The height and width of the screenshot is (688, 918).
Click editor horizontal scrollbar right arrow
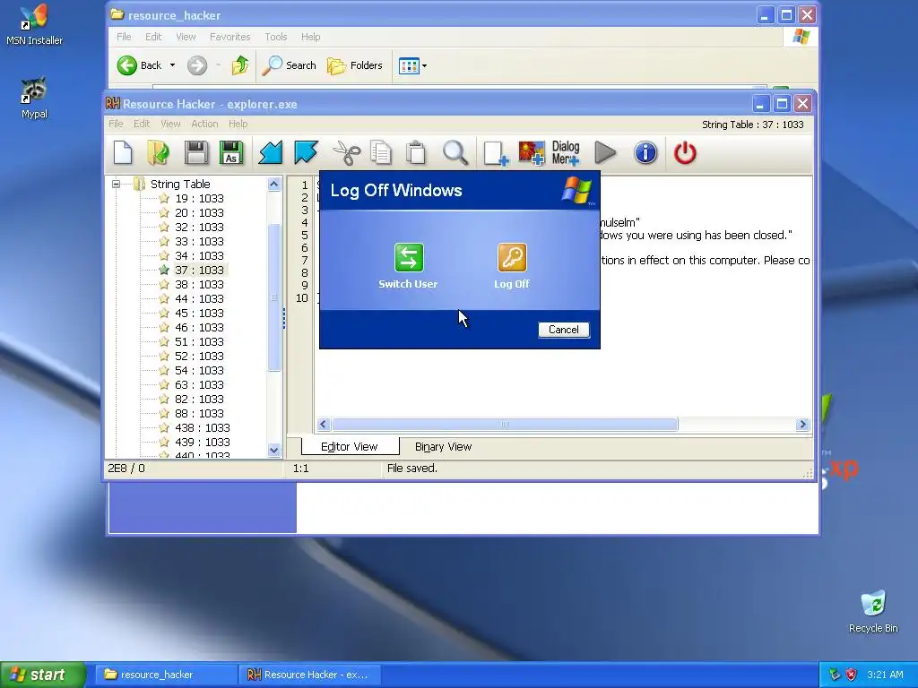pyautogui.click(x=802, y=425)
